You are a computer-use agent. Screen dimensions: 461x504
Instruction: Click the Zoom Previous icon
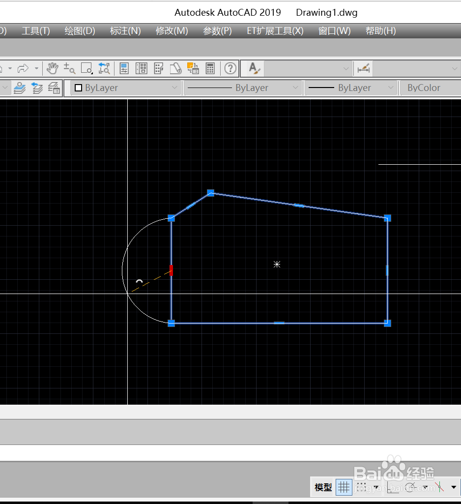click(x=104, y=68)
